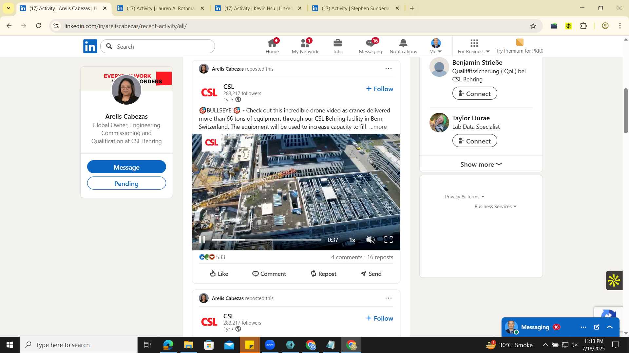
Task: View the 16 reposts link
Action: click(380, 257)
